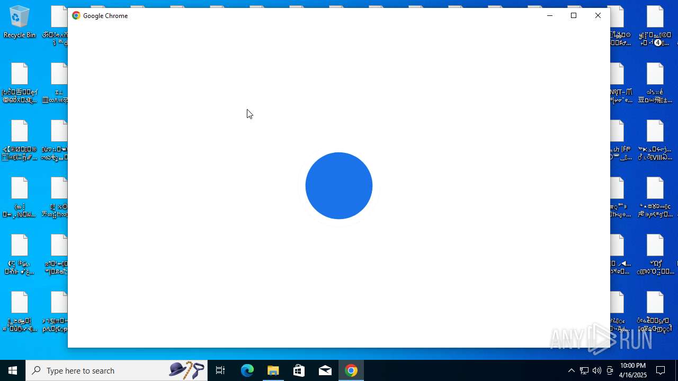678x381 pixels.
Task: Click the taskbar search box
Action: [x=117, y=370]
